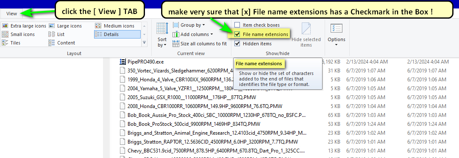Click file icon of Briggs_Stratton_RAPTOR

[122, 141]
